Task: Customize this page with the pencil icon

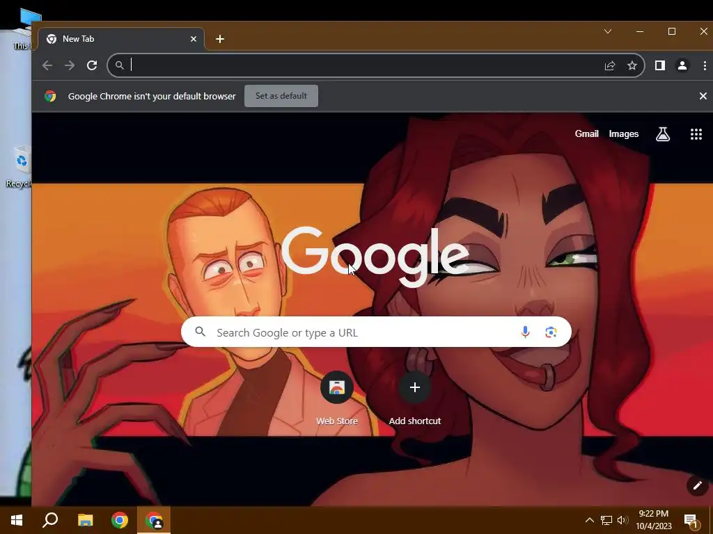Action: click(x=697, y=485)
